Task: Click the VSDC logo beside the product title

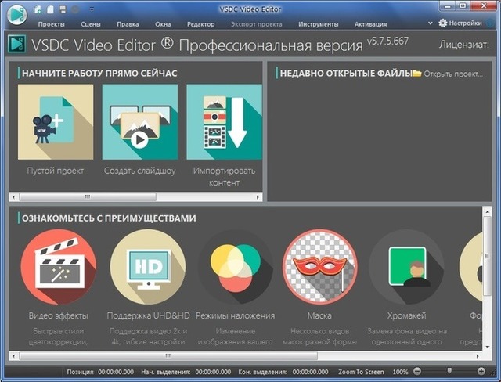Action: coord(16,44)
